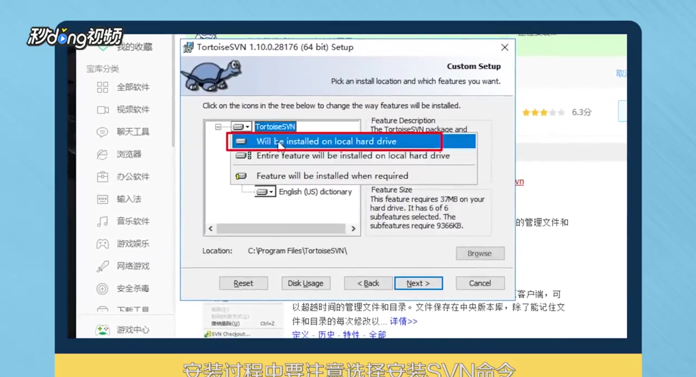Click the install when required icon
The height and width of the screenshot is (377, 696).
point(241,176)
